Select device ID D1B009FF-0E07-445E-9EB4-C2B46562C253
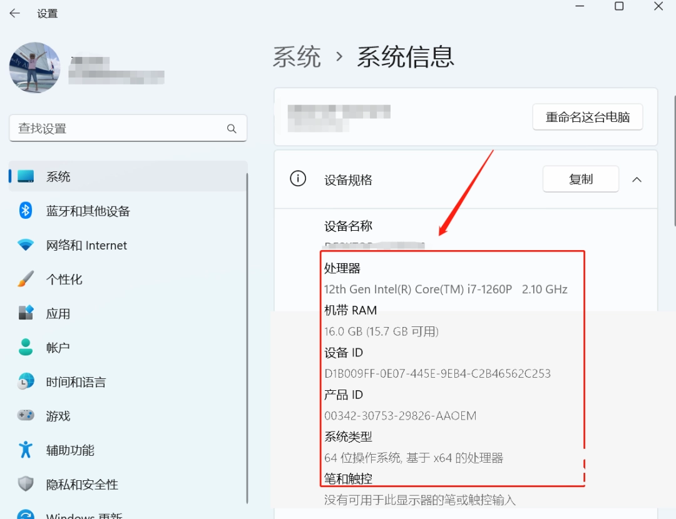The width and height of the screenshot is (676, 519). pos(437,373)
